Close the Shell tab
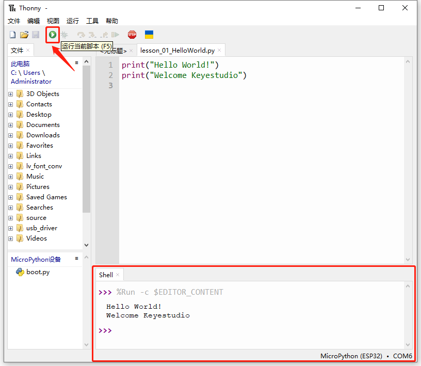This screenshot has height=366, width=421. click(x=118, y=275)
